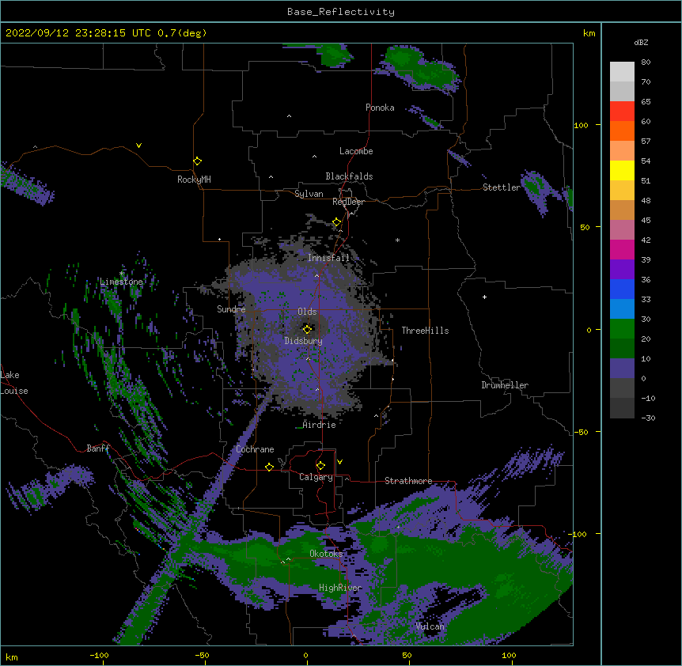The height and width of the screenshot is (666, 682).
Task: Click the blue 36 dBZ legend swatch
Action: coord(622,289)
